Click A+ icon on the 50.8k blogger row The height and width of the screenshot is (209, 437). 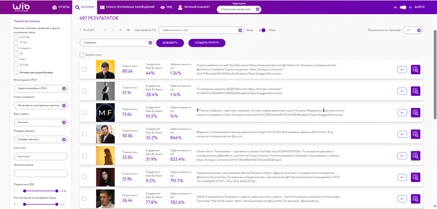402,134
